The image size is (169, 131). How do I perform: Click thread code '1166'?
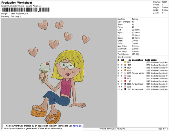point(148,68)
